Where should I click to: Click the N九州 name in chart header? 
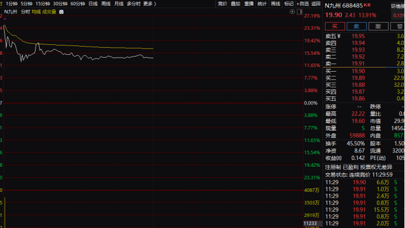[x=11, y=12]
